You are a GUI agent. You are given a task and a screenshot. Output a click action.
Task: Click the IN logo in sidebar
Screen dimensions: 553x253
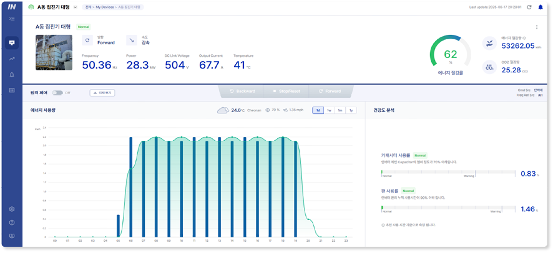coord(11,7)
